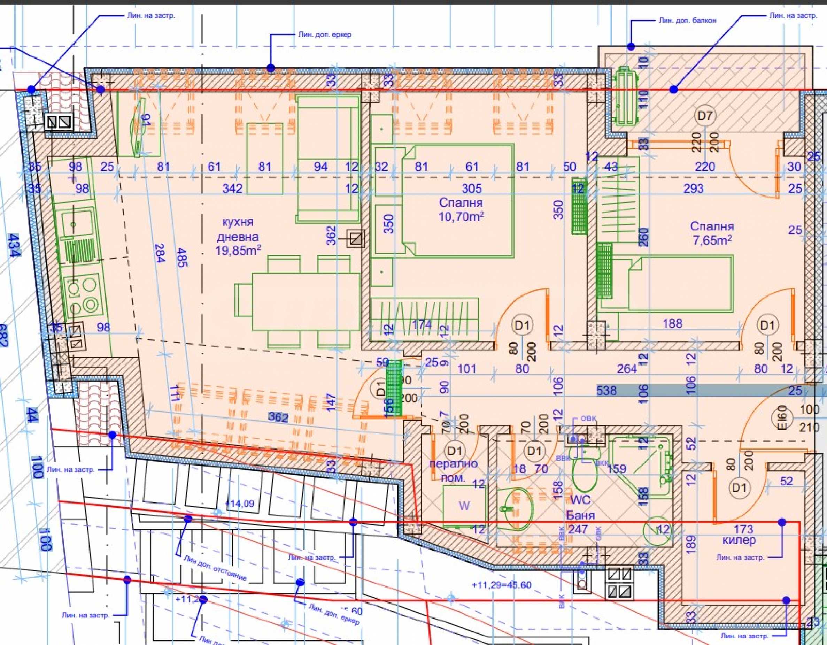Click the D1 marker of килер door
The height and width of the screenshot is (645, 827).
point(739,488)
